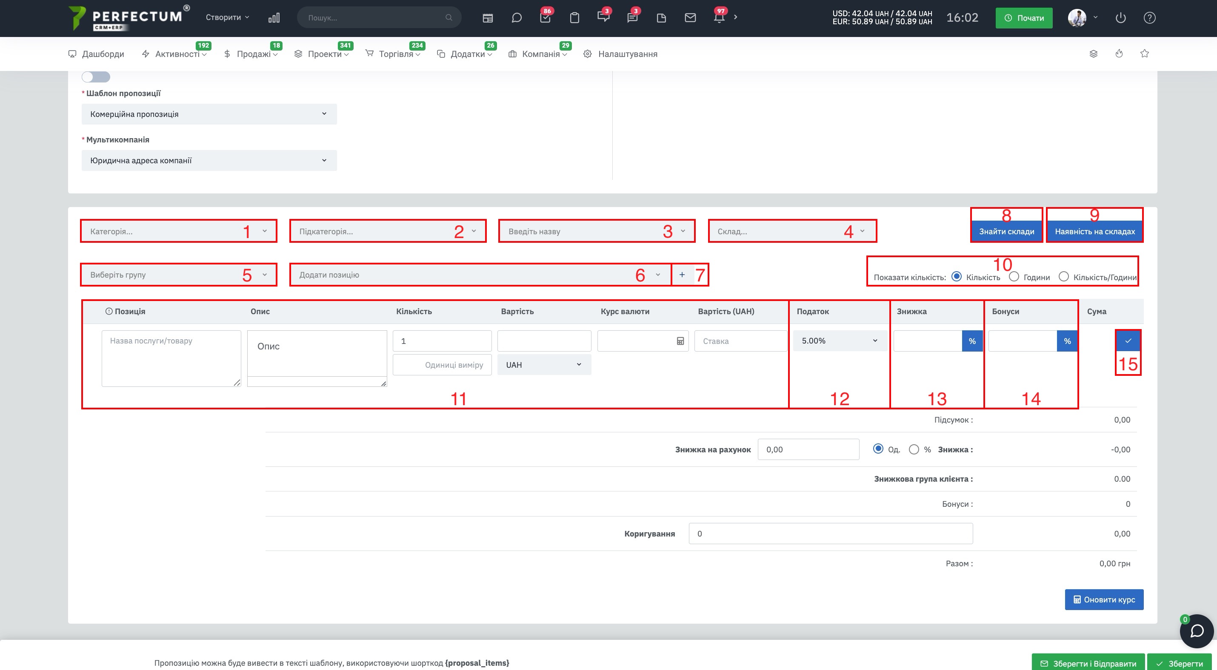The height and width of the screenshot is (670, 1217).
Task: Click the favorites star icon
Action: click(1144, 53)
